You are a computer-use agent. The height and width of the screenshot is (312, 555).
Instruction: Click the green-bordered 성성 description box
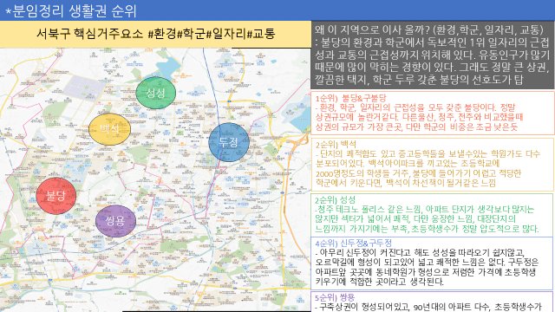pyautogui.click(x=432, y=215)
